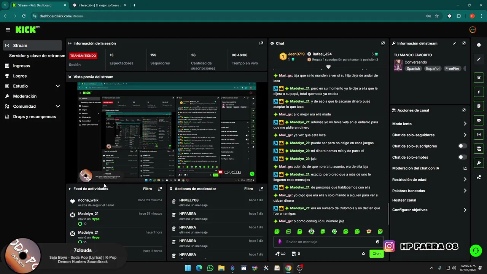The image size is (487, 274).
Task: Open chat settings gear icon
Action: pos(363,254)
